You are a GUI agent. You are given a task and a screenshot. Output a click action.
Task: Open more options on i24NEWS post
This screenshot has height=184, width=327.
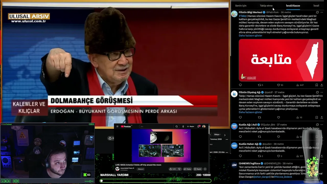(x=322, y=163)
